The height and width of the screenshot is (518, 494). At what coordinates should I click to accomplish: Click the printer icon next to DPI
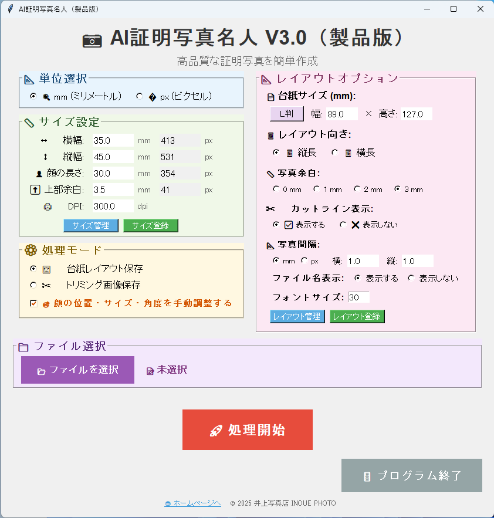(x=48, y=206)
